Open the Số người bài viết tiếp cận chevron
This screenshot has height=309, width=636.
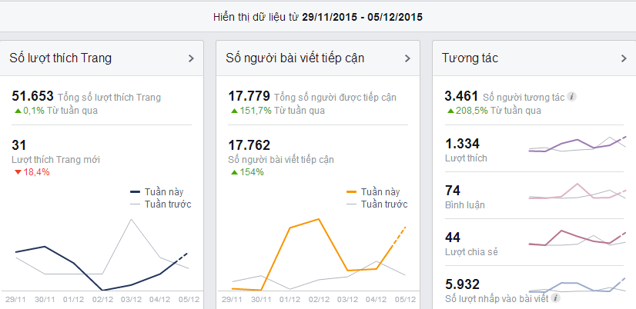pos(407,58)
